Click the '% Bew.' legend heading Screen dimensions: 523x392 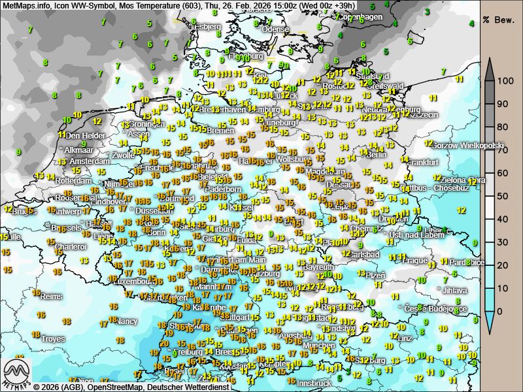coord(500,20)
